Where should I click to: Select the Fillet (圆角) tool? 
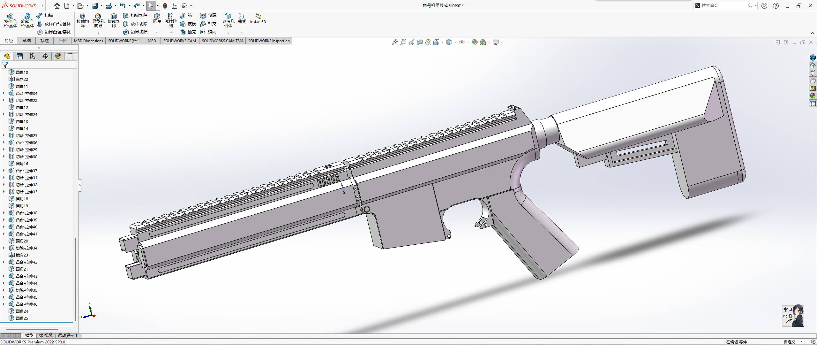157,19
